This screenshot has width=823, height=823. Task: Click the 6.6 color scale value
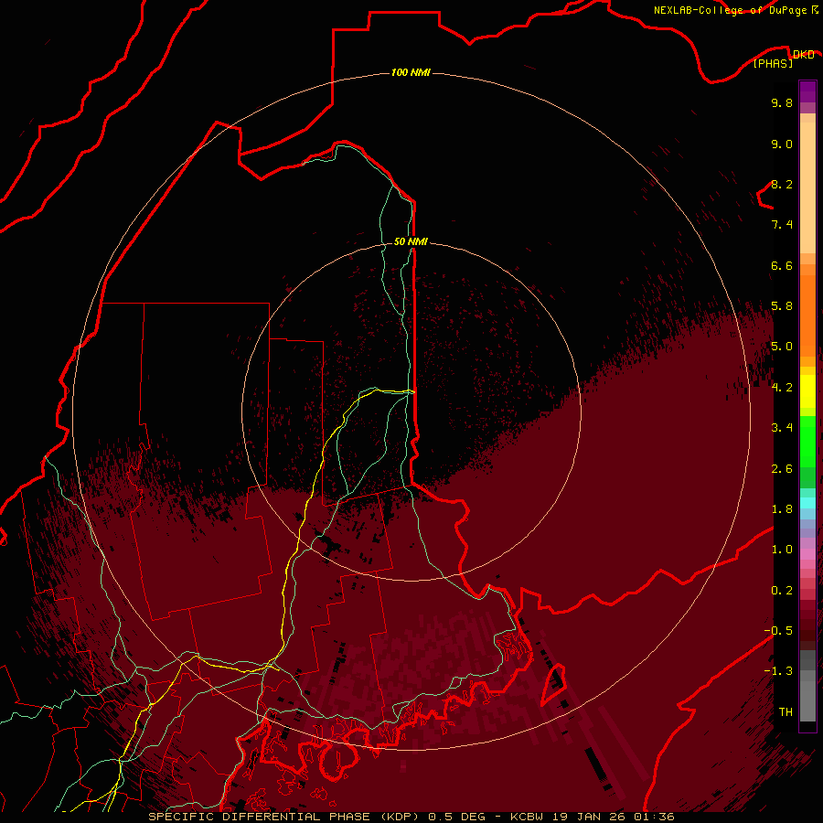tap(782, 265)
